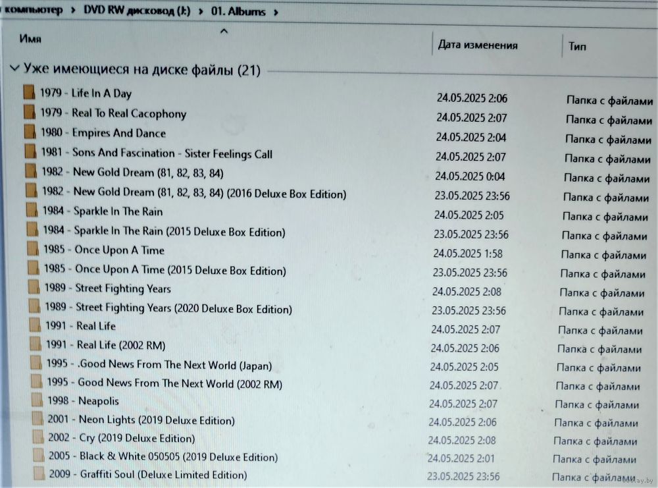The width and height of the screenshot is (658, 488).
Task: Sort by Дата изменения column header
Action: click(x=478, y=45)
